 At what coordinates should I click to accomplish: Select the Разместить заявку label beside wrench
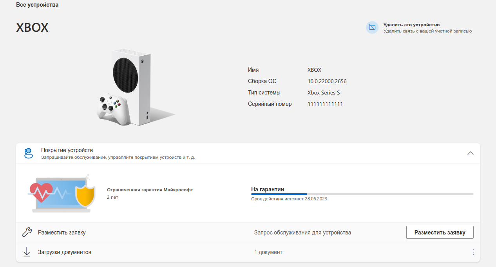(62, 232)
